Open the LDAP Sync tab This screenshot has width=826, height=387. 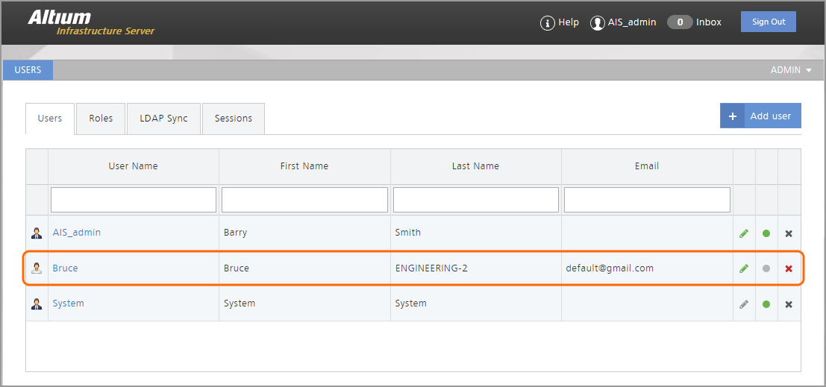click(163, 119)
